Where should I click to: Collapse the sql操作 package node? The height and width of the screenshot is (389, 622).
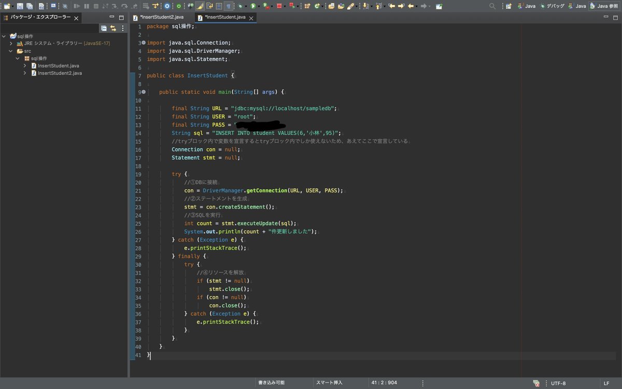click(18, 58)
